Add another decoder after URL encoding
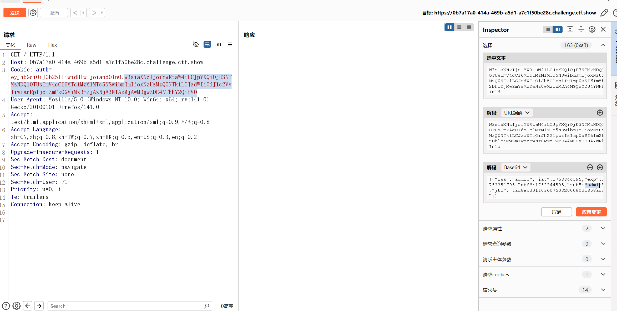 click(x=600, y=113)
